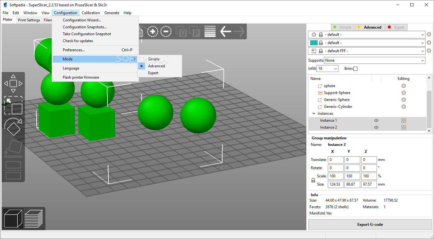The width and height of the screenshot is (434, 239).
Task: Choose Simple mode in the Mode submenu
Action: (x=159, y=59)
